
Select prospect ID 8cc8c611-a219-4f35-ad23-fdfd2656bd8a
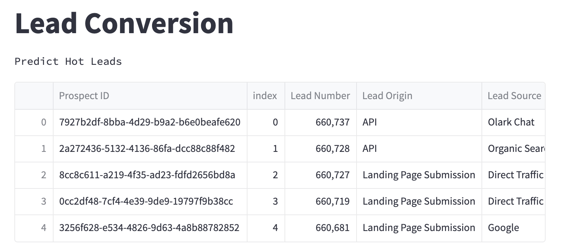click(150, 175)
